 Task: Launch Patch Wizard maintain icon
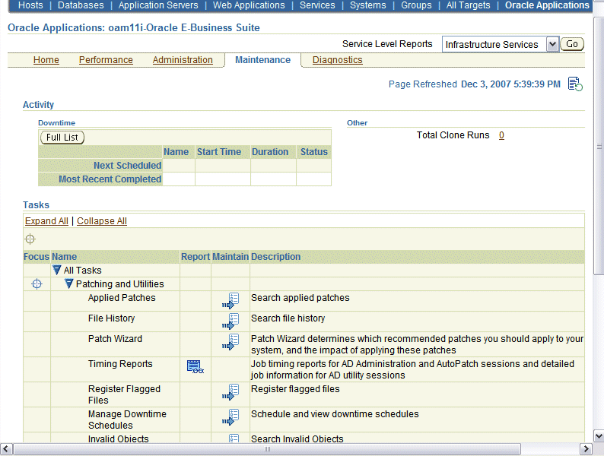click(230, 342)
